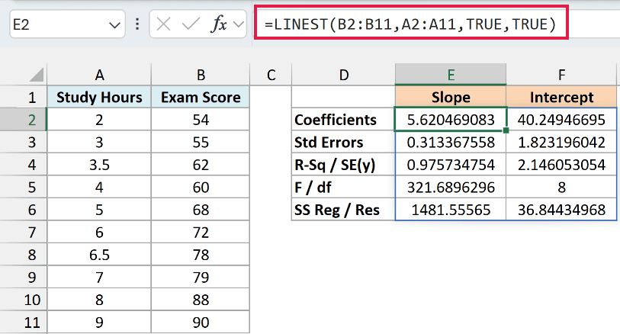Click the 'Exam Score' header cell
620x334 pixels.
click(201, 98)
